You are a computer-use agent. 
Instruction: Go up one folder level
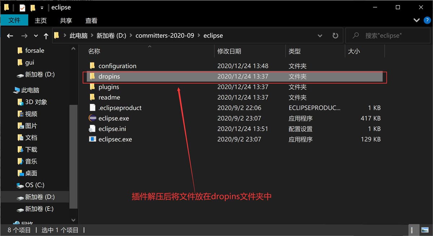[46, 36]
